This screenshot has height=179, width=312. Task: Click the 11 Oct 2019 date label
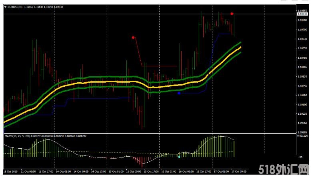(x=10, y=171)
